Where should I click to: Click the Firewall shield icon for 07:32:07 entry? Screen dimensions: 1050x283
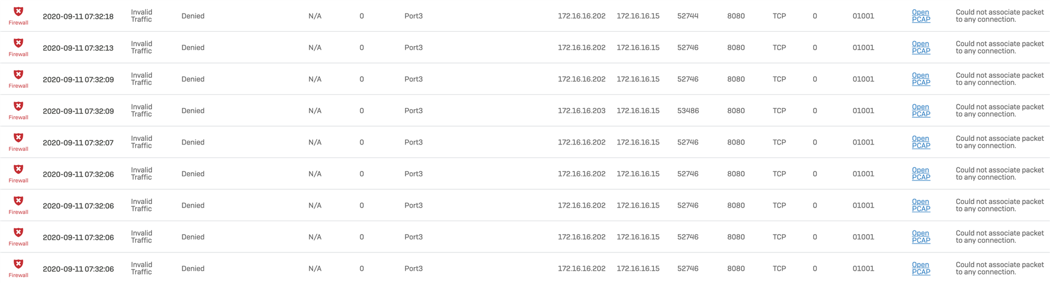pyautogui.click(x=18, y=137)
